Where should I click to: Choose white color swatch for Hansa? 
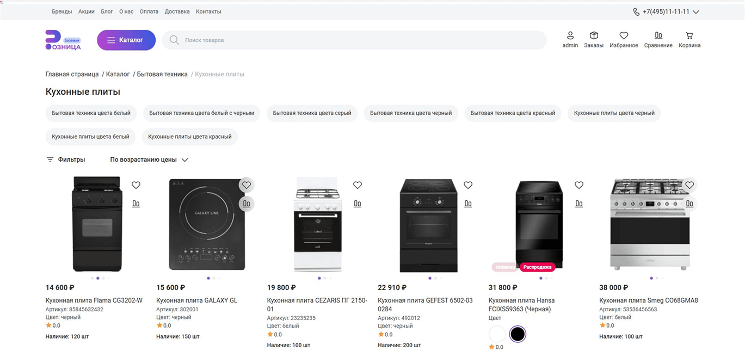tap(497, 334)
